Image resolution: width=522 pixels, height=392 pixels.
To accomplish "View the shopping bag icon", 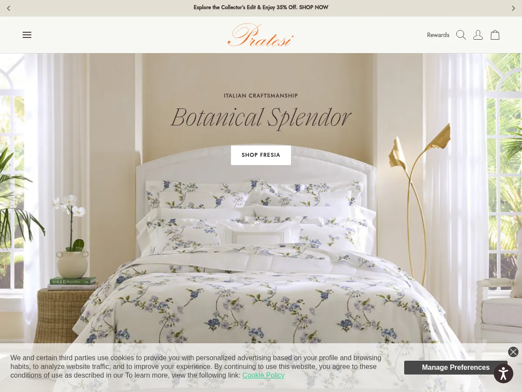I will pos(495,35).
